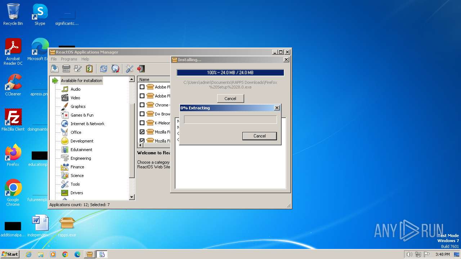The height and width of the screenshot is (259, 461).
Task: Click app list horizontal scroll-left arrow
Action: click(140, 145)
